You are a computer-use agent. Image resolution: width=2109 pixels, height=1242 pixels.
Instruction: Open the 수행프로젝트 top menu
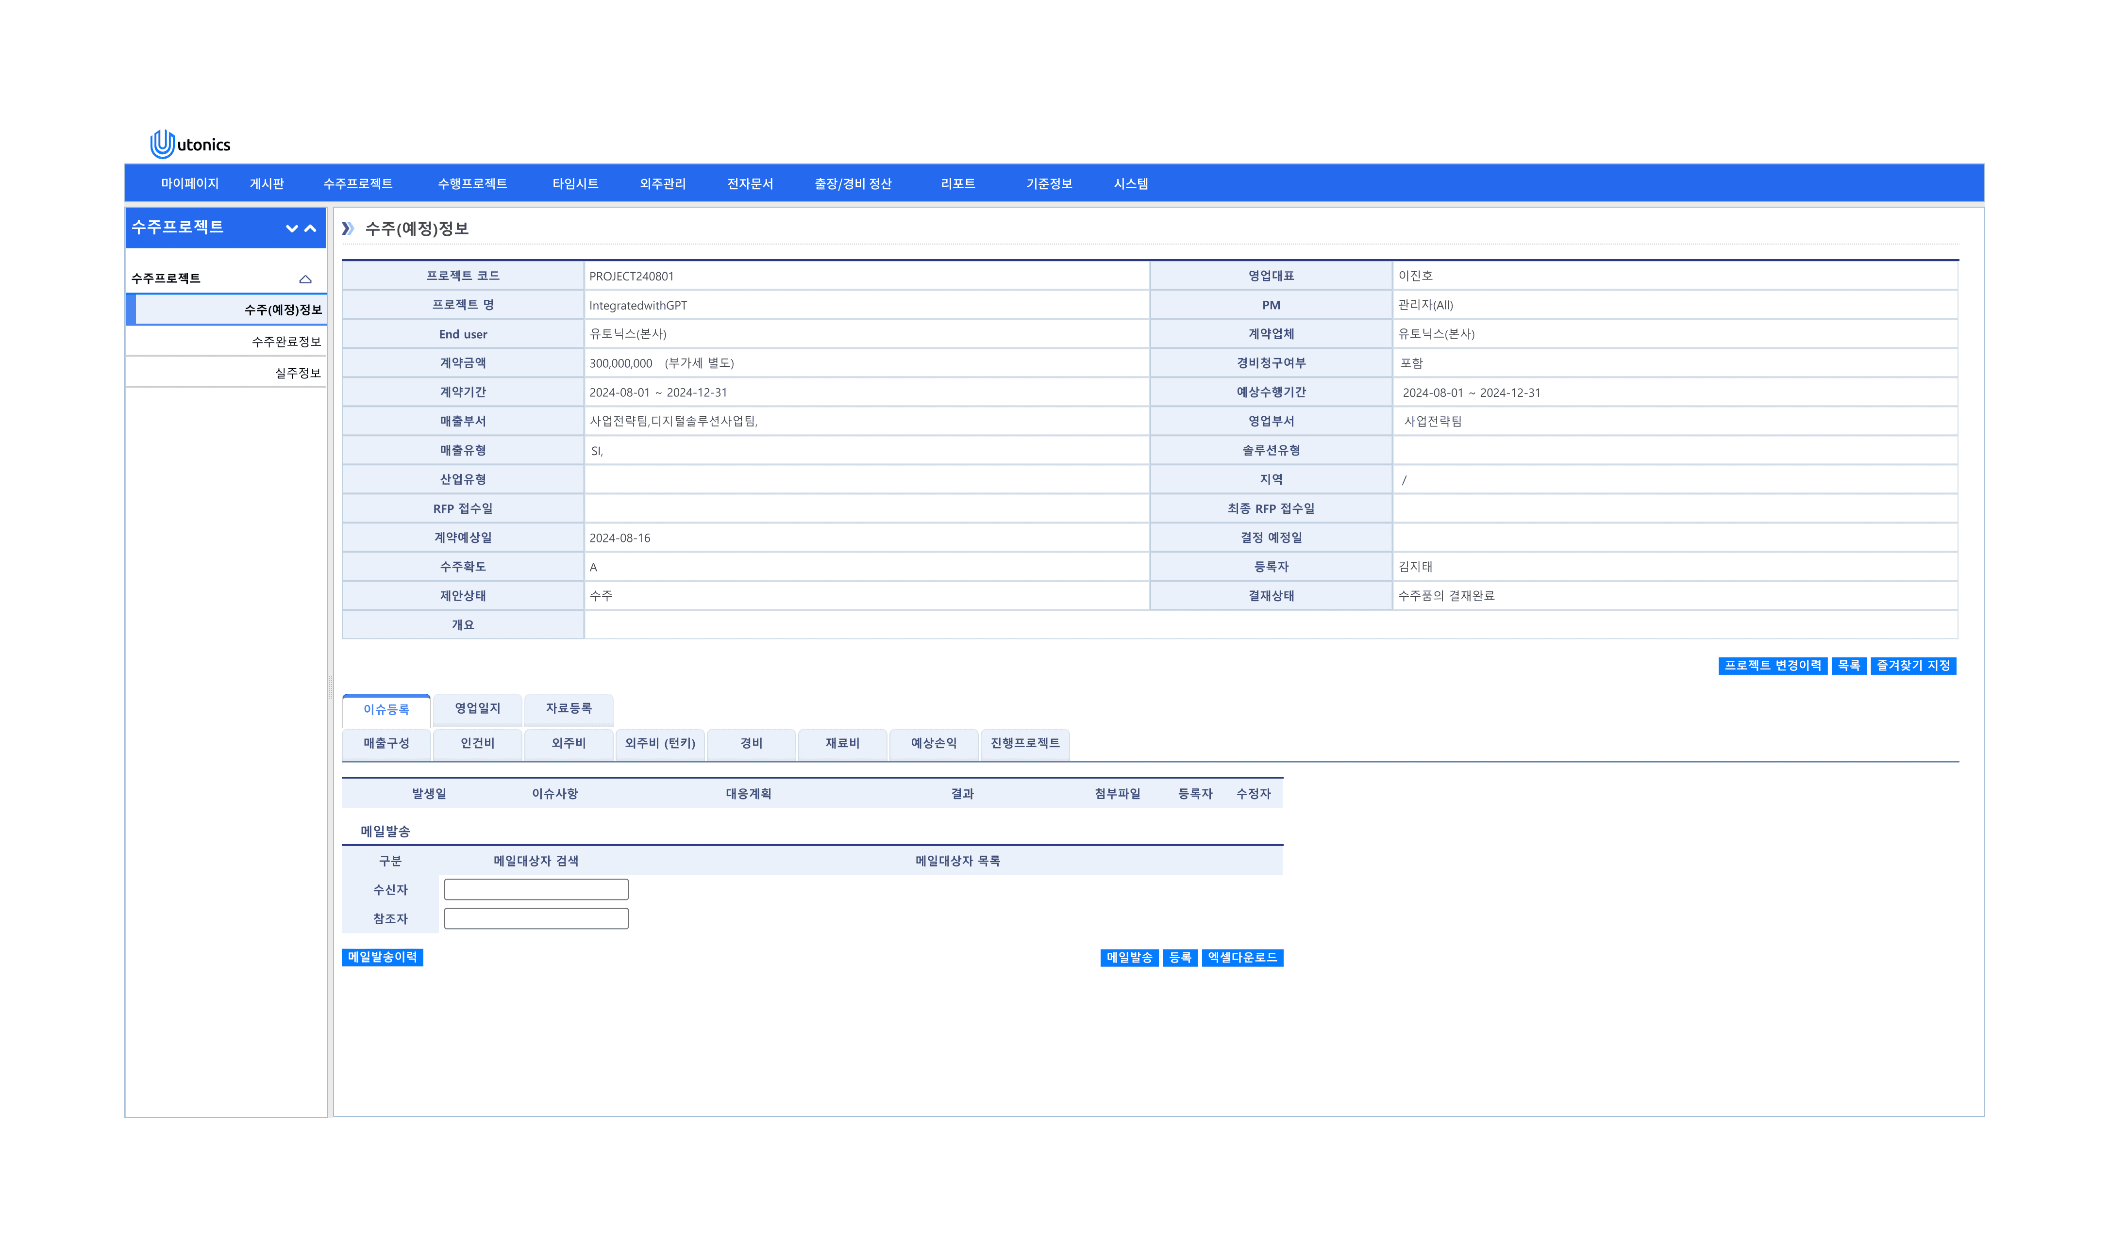(x=471, y=183)
